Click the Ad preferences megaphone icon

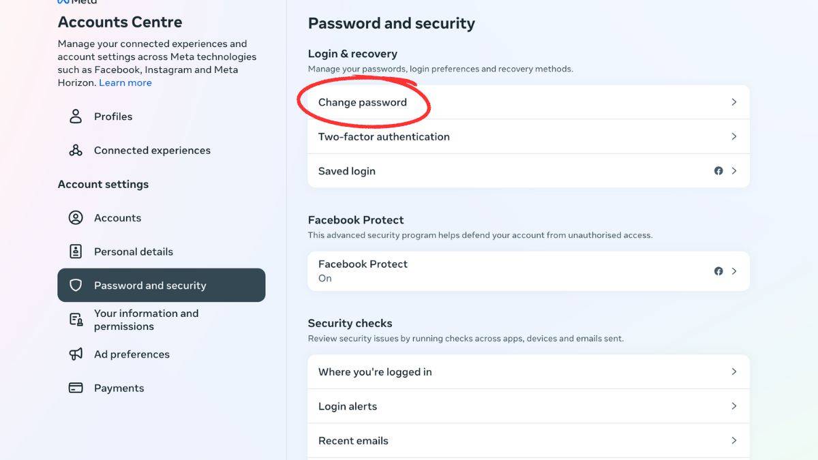pyautogui.click(x=76, y=354)
